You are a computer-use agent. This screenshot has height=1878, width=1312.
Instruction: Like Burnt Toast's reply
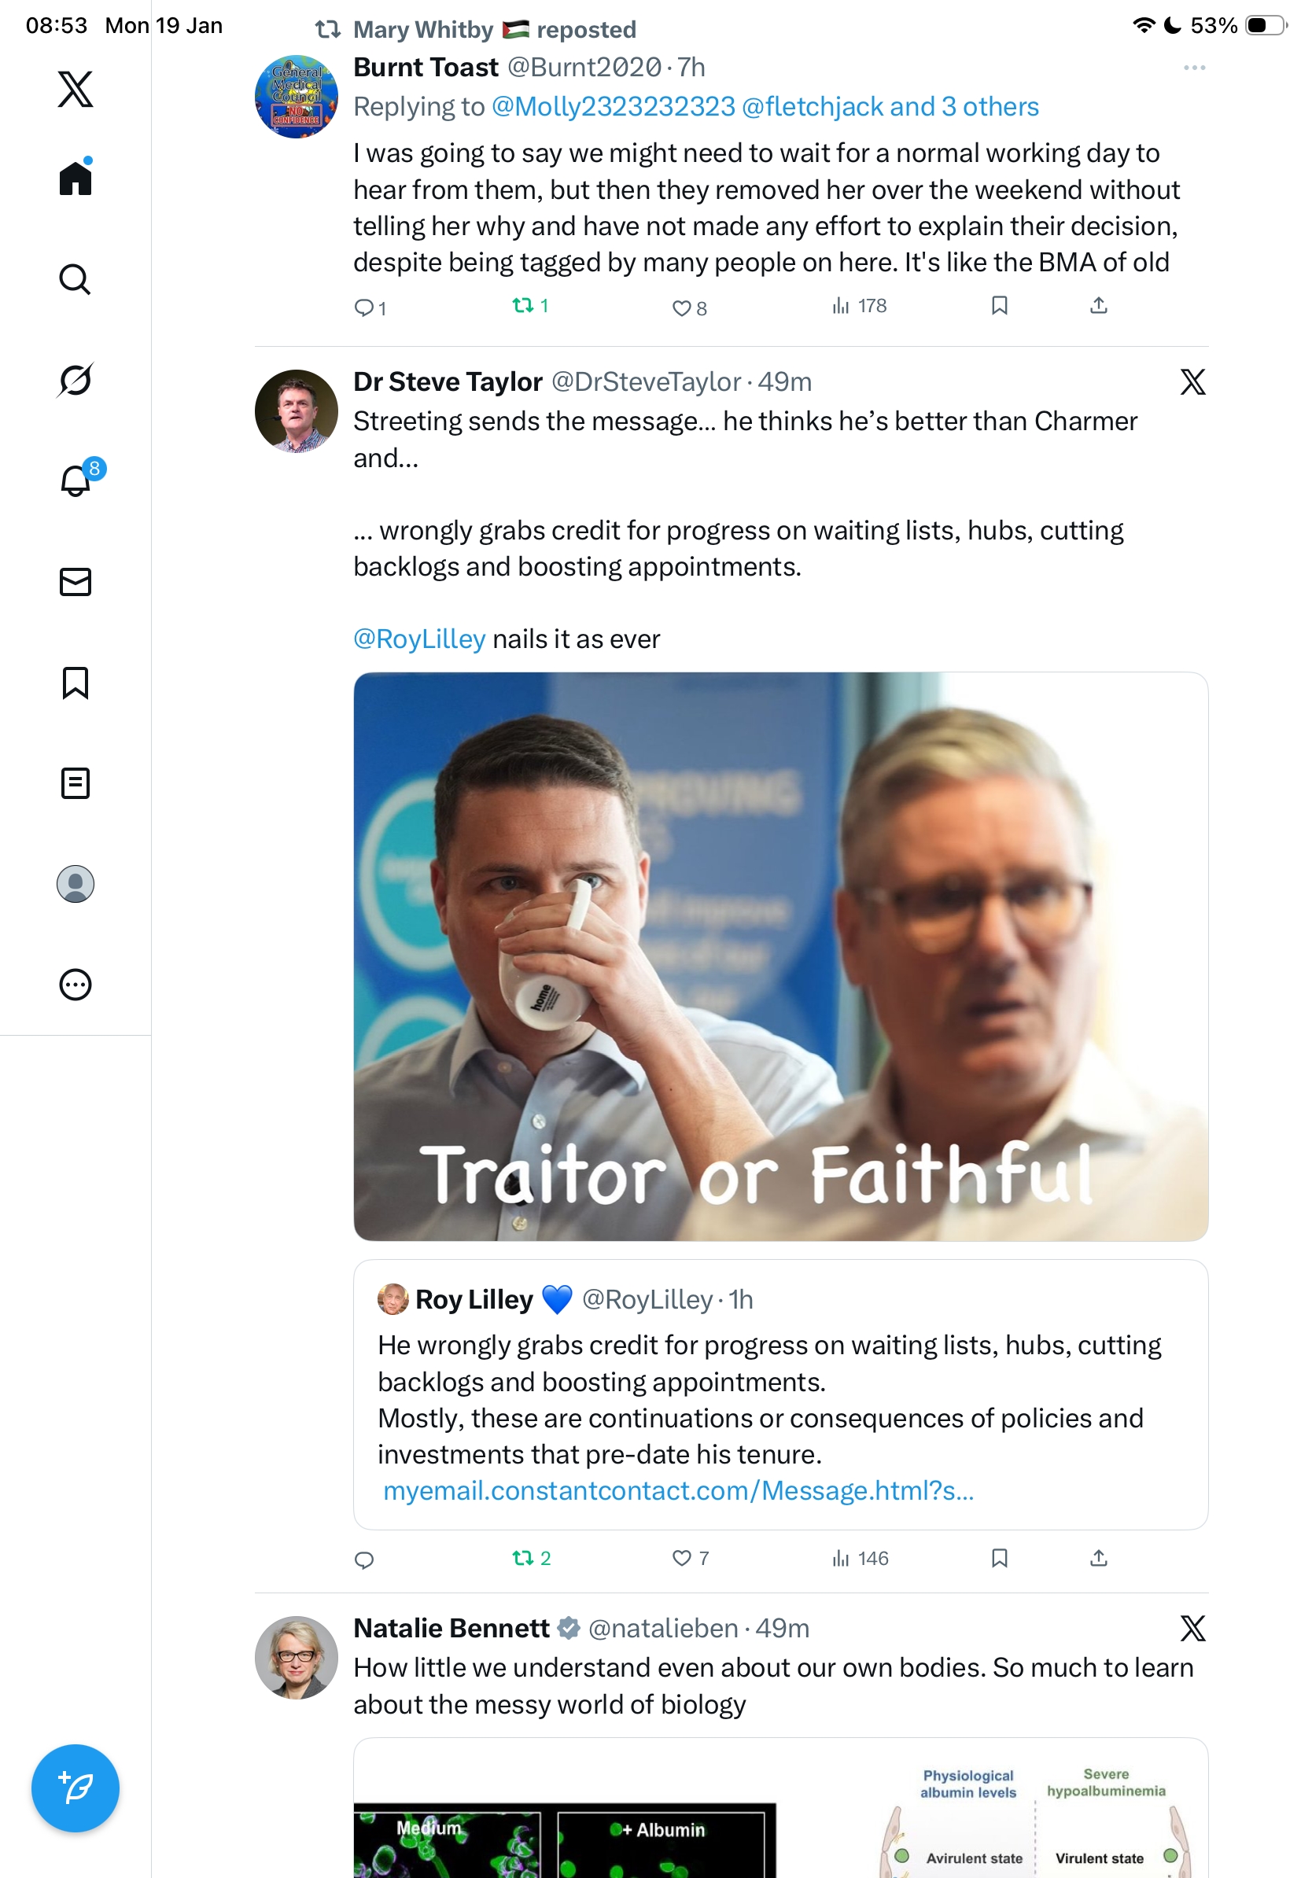680,307
